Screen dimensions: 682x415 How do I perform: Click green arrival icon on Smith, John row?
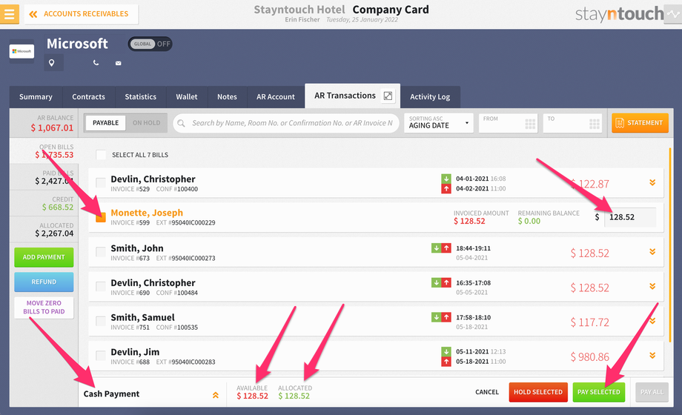tap(436, 248)
